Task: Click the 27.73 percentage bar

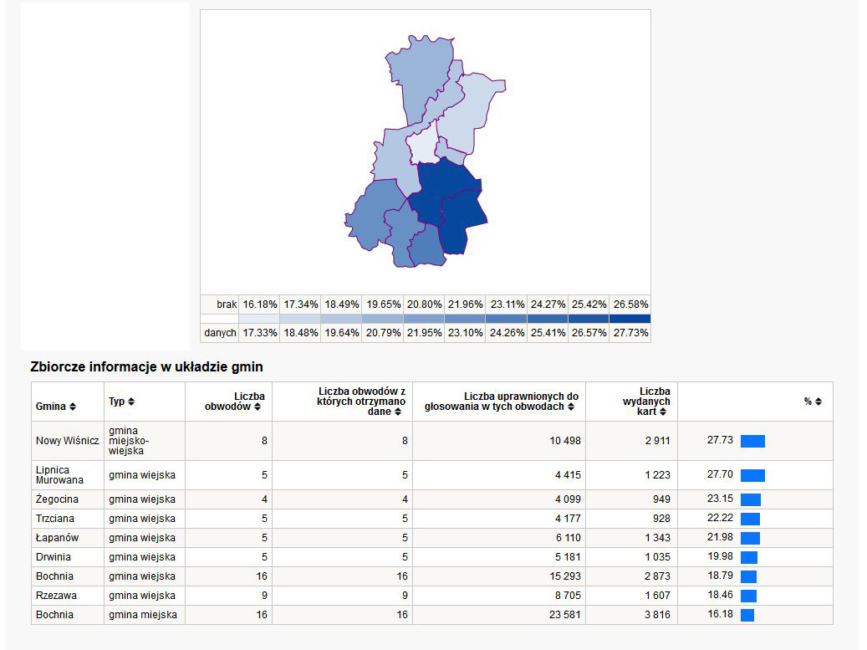Action: click(x=752, y=441)
